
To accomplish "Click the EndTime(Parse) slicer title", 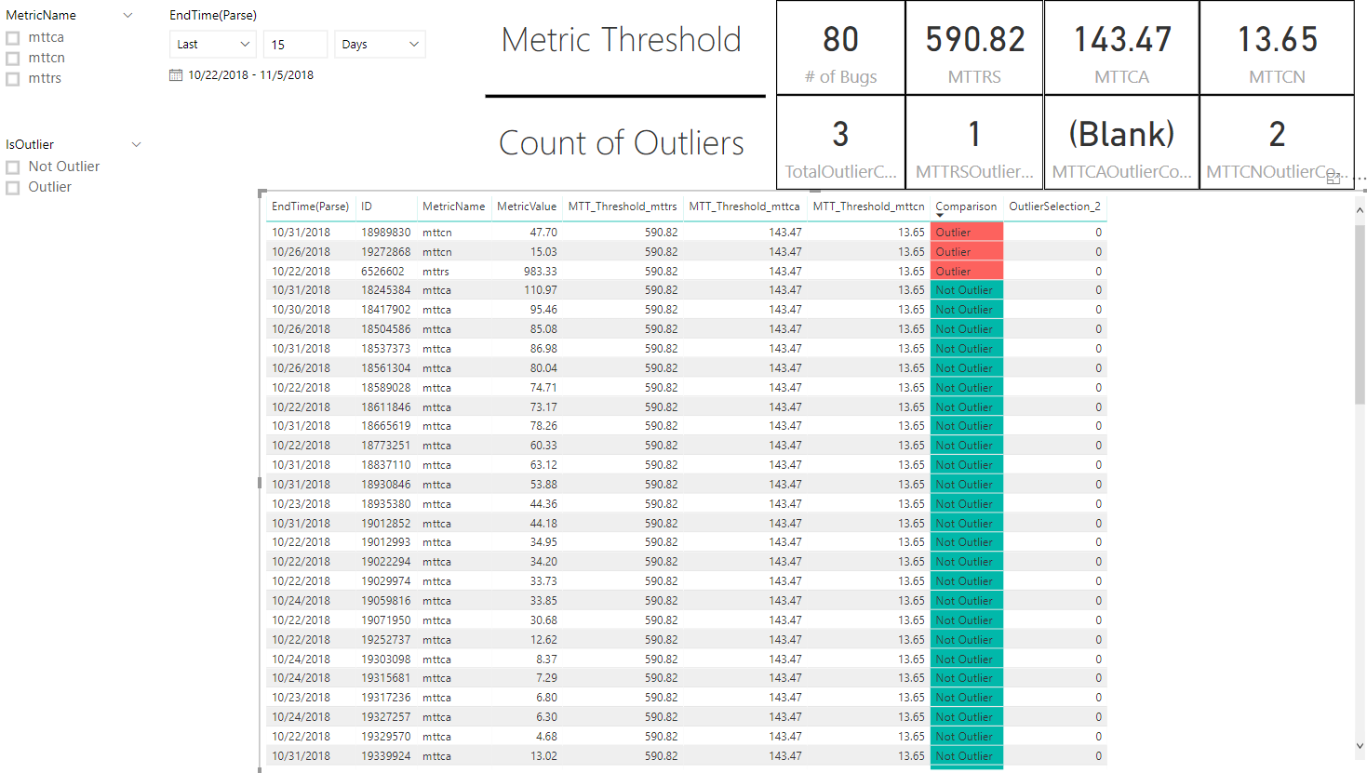I will point(213,15).
